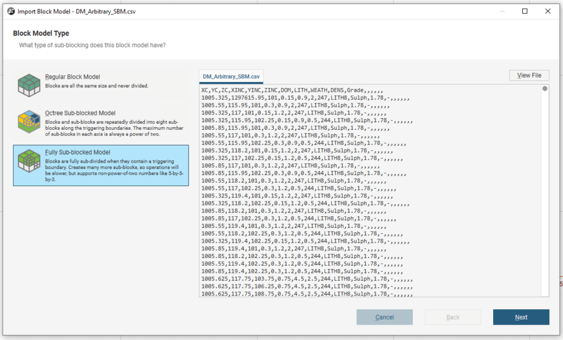563x340 pixels.
Task: Click the application logo in title bar
Action: click(10, 12)
